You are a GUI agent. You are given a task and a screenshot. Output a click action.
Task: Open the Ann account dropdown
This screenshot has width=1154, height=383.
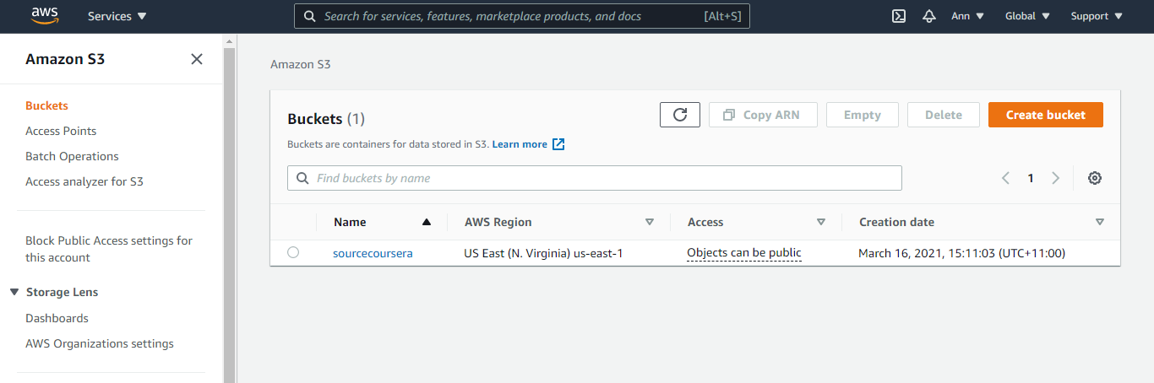[967, 16]
